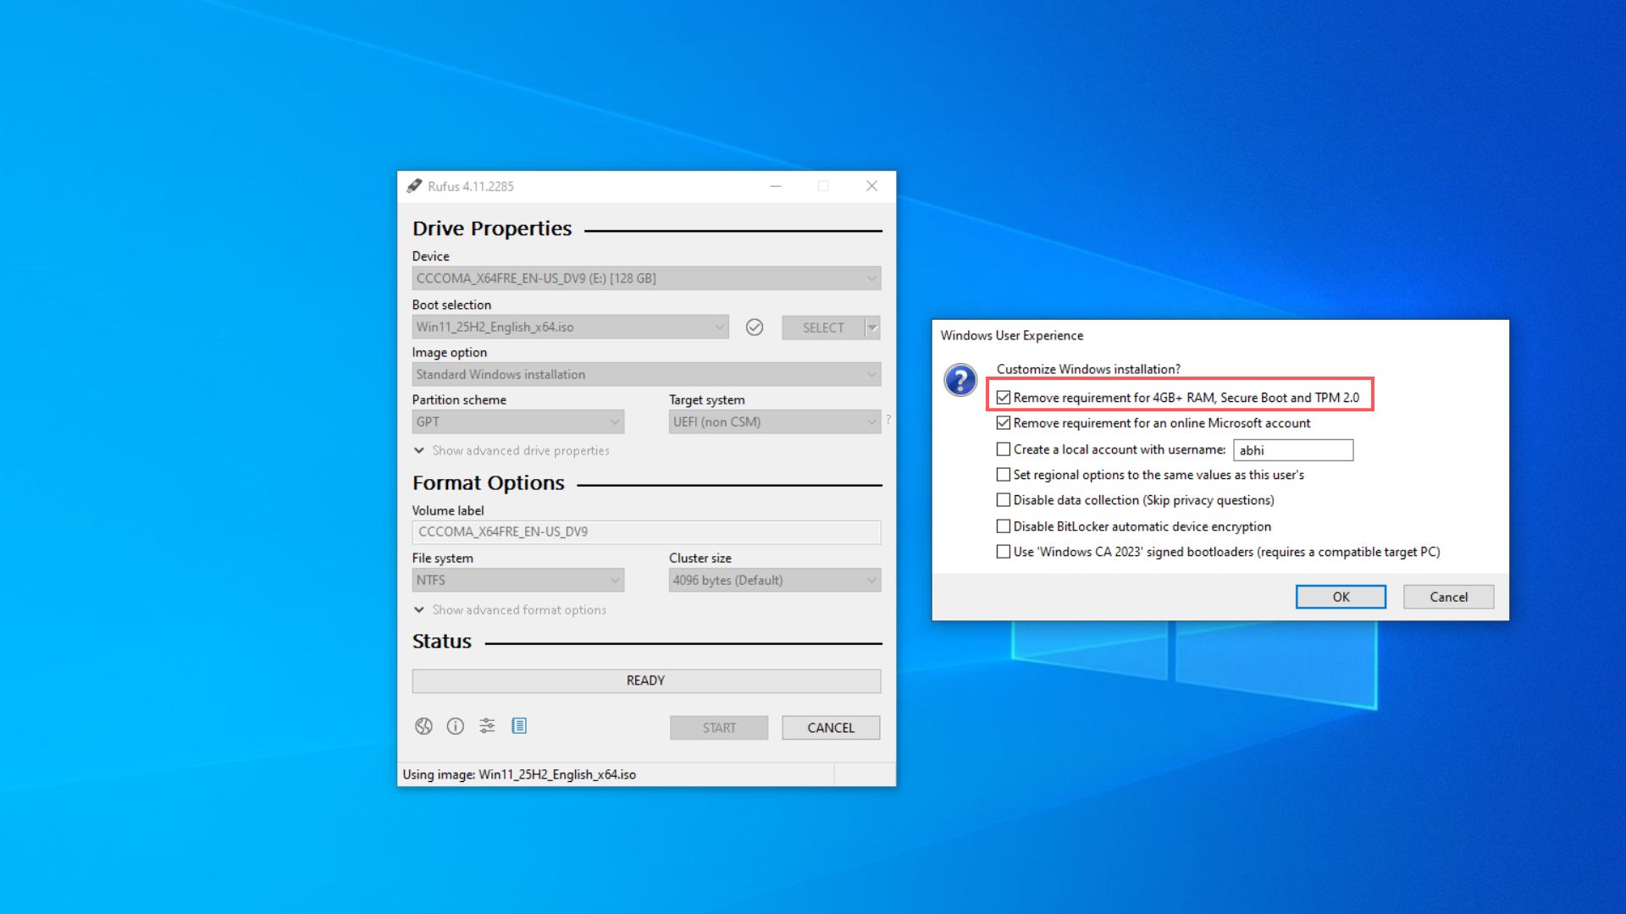
Task: Click OK in the Windows User Experience dialog
Action: (x=1341, y=597)
